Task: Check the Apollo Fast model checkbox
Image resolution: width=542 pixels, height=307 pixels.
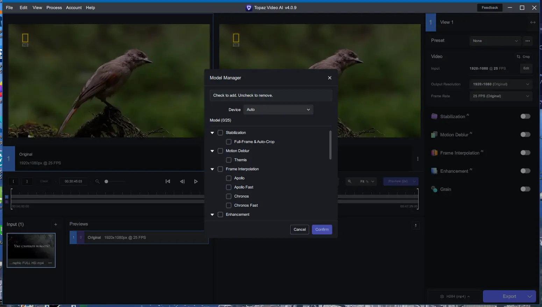Action: point(229,187)
